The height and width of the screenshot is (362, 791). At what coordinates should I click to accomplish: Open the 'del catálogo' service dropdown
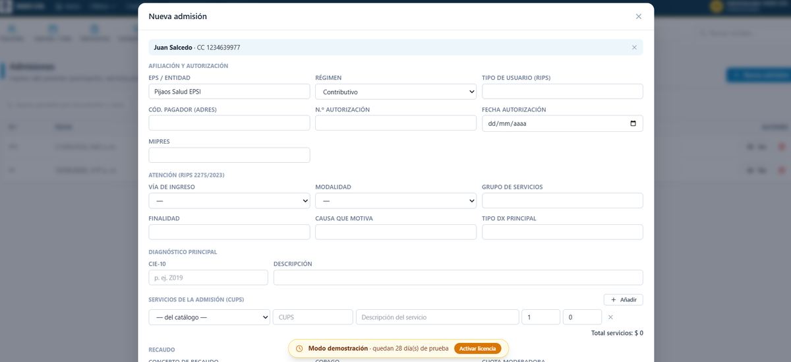(x=209, y=317)
